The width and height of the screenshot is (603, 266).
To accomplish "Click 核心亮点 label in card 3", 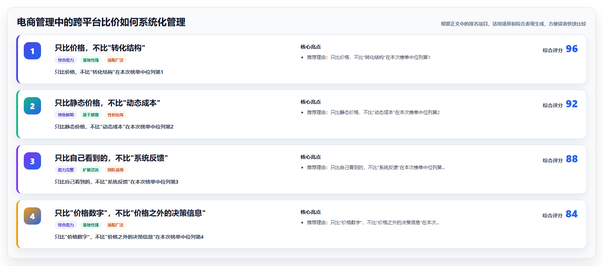I will tap(311, 157).
